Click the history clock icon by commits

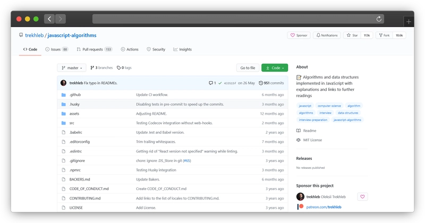point(261,83)
